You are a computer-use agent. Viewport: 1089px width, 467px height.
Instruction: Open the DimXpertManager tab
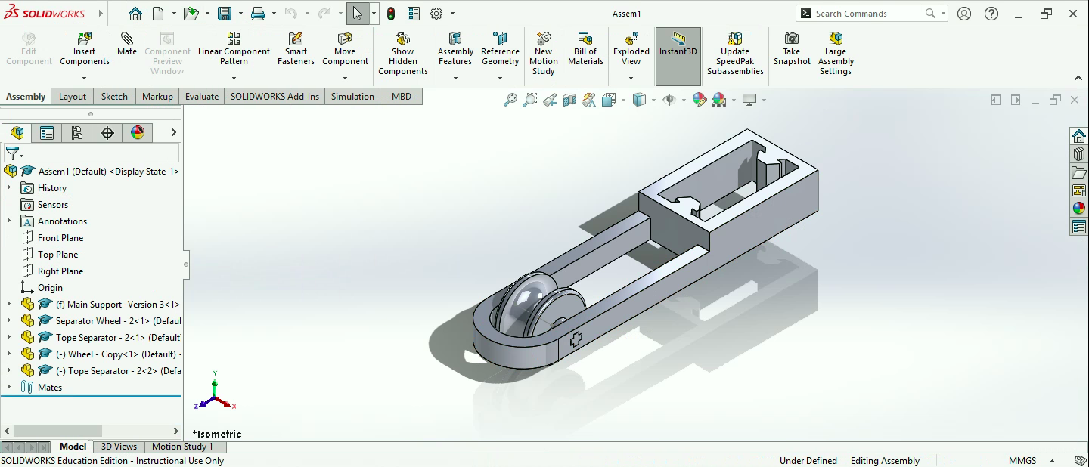107,133
